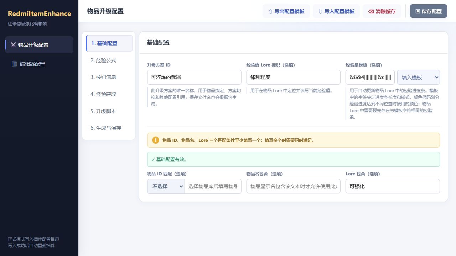Click the 保存配置 button
456x256 pixels.
tap(429, 11)
